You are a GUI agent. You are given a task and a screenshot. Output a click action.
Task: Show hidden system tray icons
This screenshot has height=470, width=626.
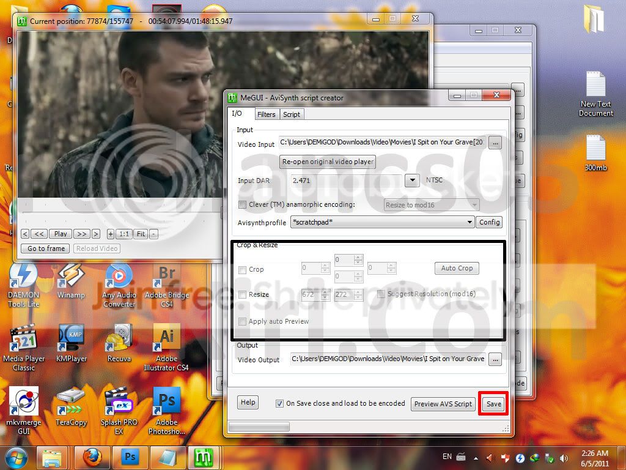[476, 458]
